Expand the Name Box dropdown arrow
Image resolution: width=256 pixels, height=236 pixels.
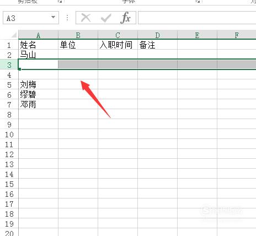53,17
